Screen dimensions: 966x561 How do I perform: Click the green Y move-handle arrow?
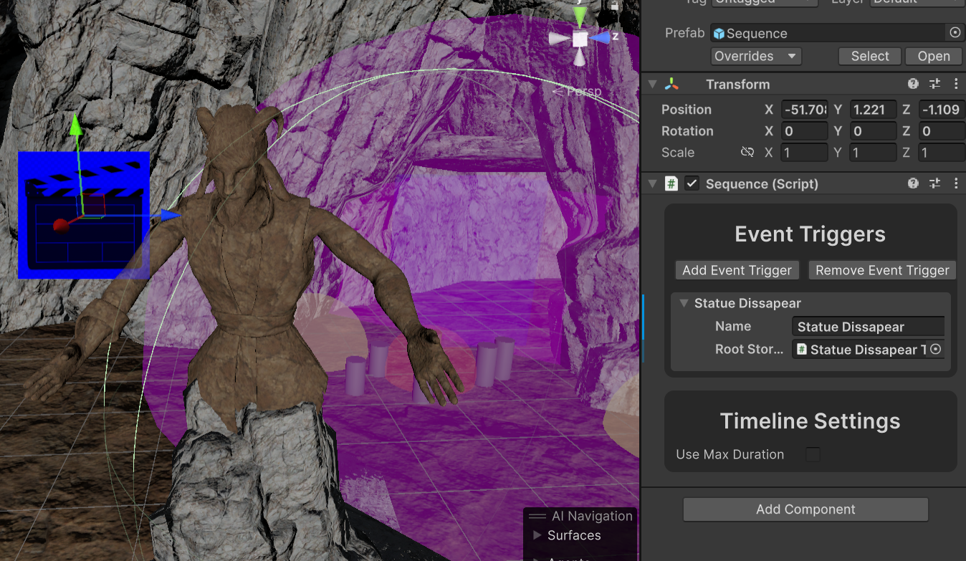pos(76,124)
